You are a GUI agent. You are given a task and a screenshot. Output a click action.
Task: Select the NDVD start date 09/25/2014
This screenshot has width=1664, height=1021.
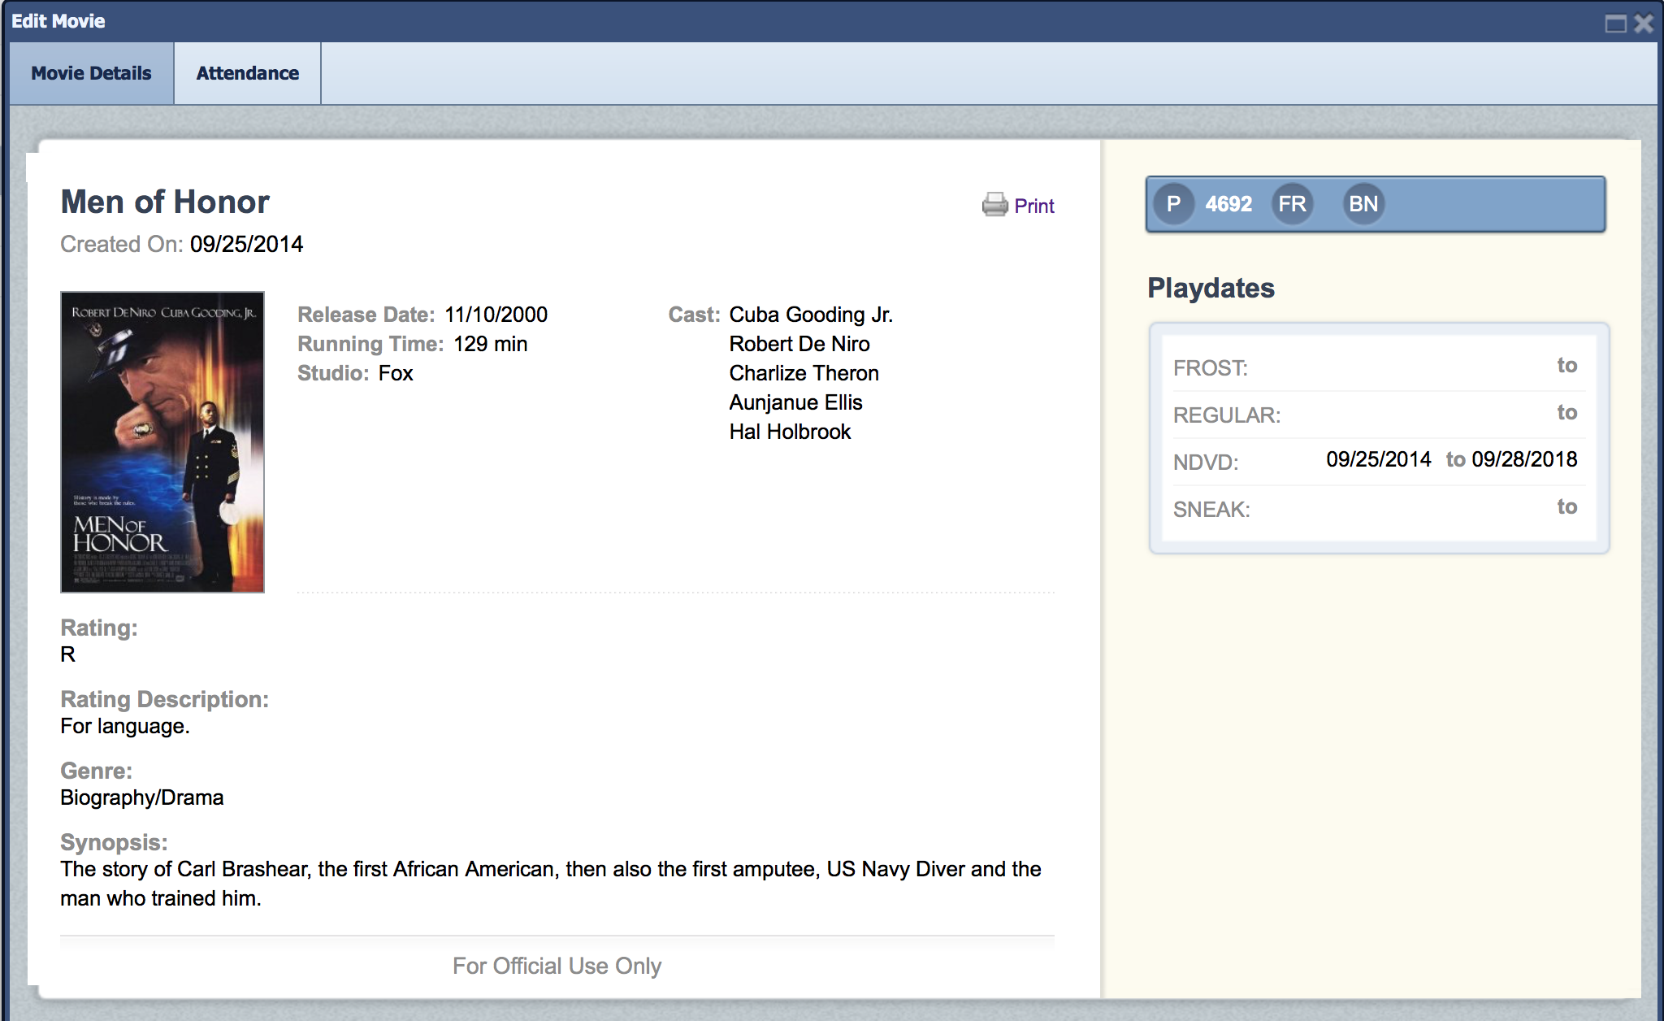click(x=1378, y=459)
